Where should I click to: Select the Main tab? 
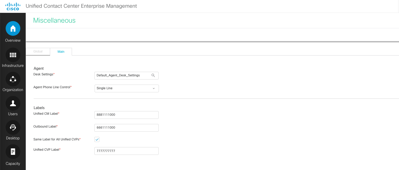click(61, 52)
